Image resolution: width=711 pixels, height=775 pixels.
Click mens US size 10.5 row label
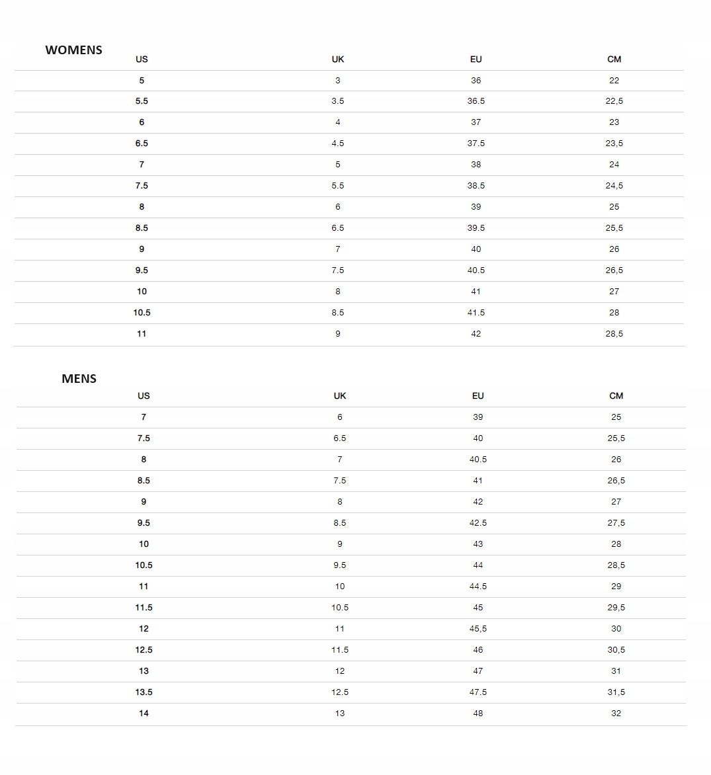(144, 565)
